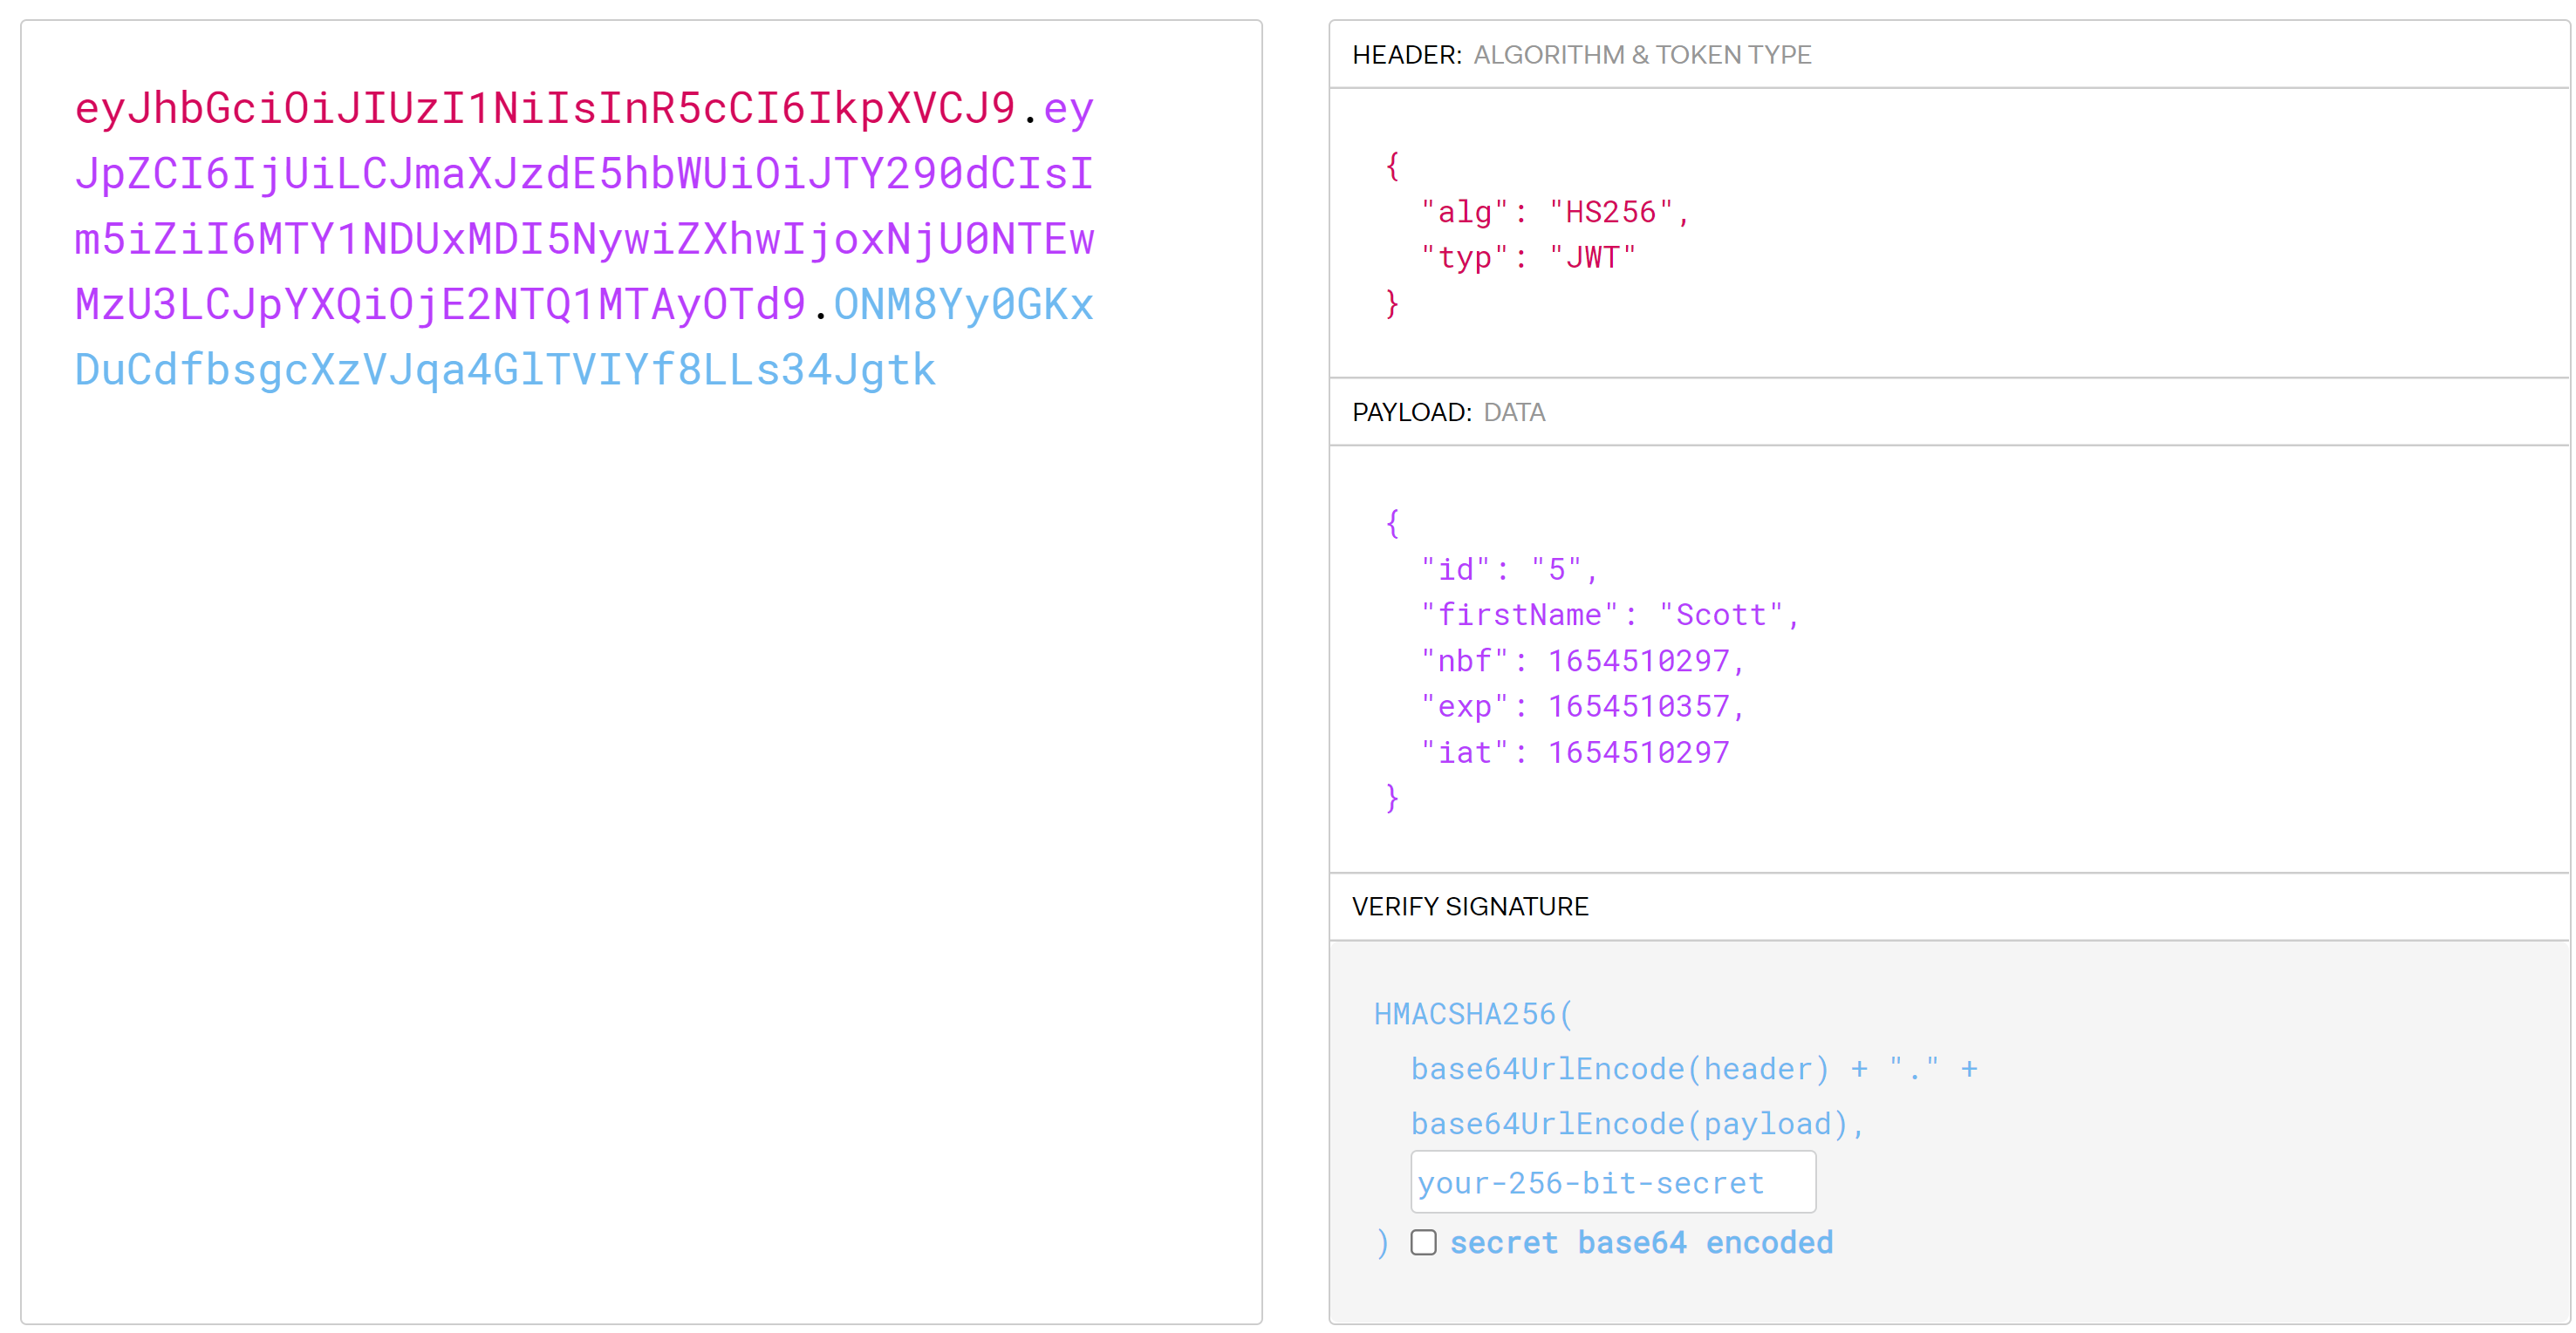Place cursor on the "alg": "HS256" line

1555,212
